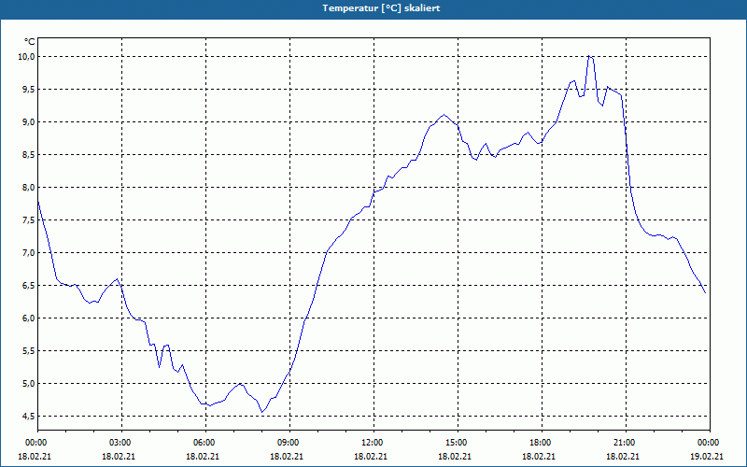Click the 5,5 y-axis label
This screenshot has width=747, height=467.
coord(29,351)
